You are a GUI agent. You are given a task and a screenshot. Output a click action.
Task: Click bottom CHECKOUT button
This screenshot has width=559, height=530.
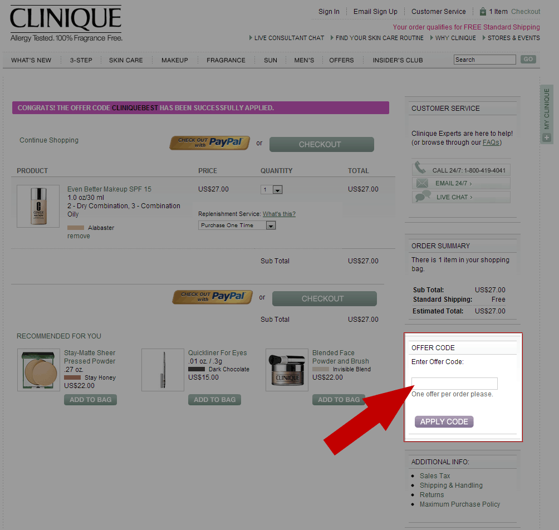(325, 299)
